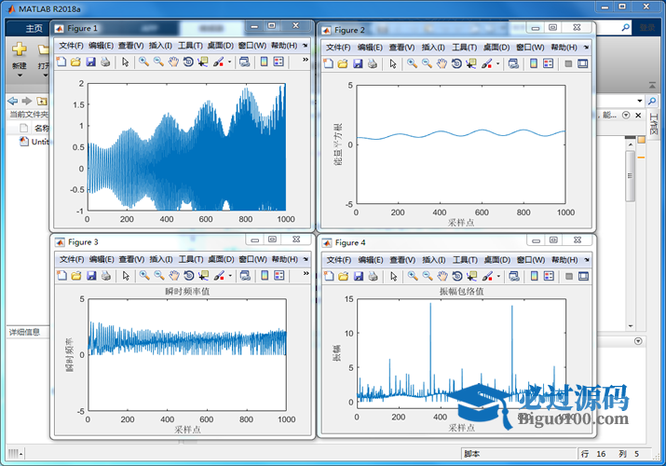Click MATLAB search magnifier icon top right

click(x=625, y=28)
